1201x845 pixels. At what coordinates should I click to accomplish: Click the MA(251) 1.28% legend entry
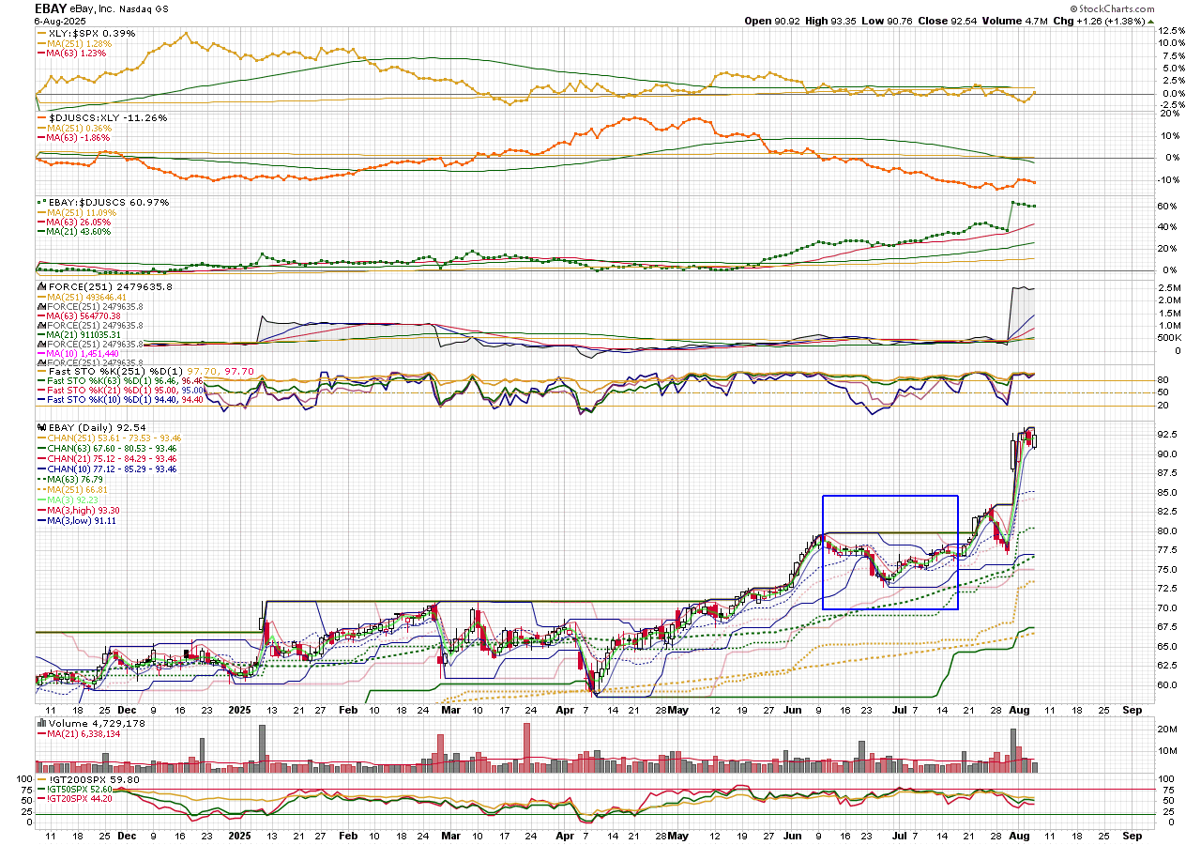pyautogui.click(x=73, y=43)
